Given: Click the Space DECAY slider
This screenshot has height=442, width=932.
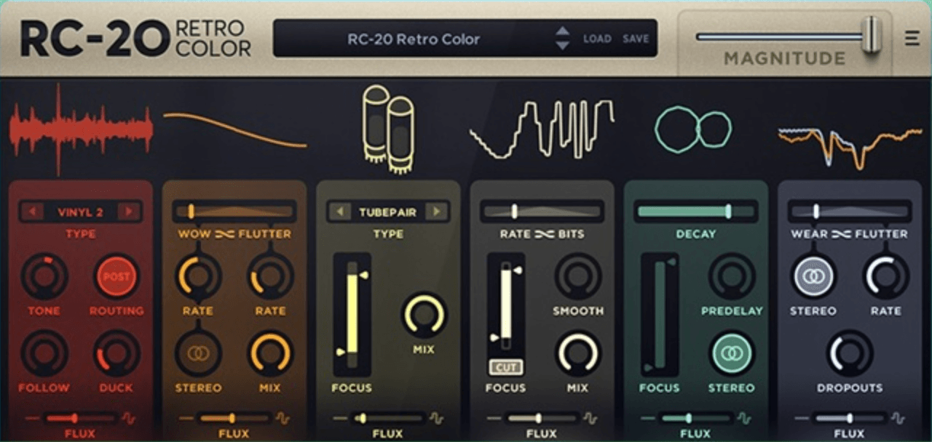Looking at the screenshot, I should (x=695, y=212).
